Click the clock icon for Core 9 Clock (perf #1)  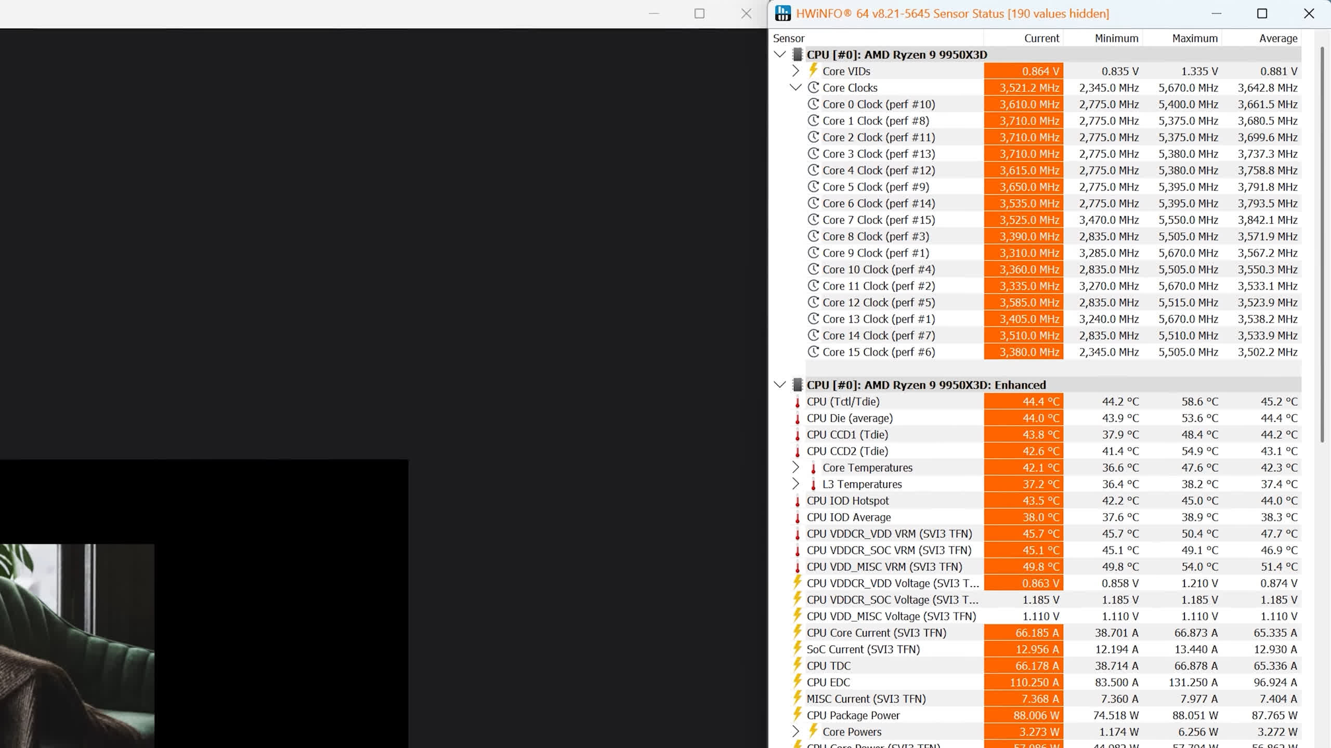click(813, 253)
